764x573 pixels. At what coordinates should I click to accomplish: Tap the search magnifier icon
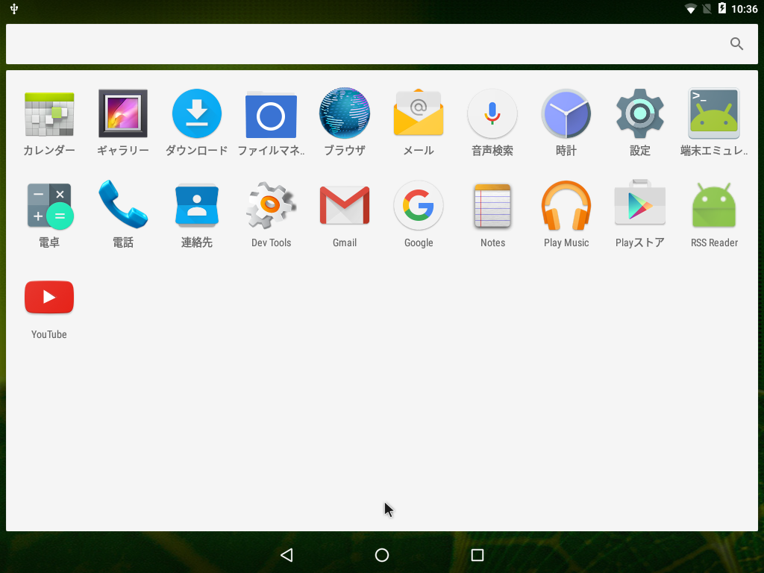(x=736, y=44)
